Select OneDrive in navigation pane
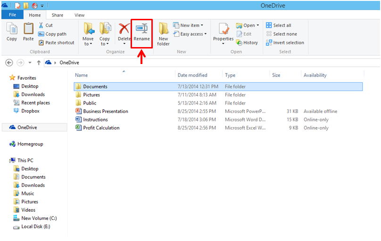 point(34,127)
